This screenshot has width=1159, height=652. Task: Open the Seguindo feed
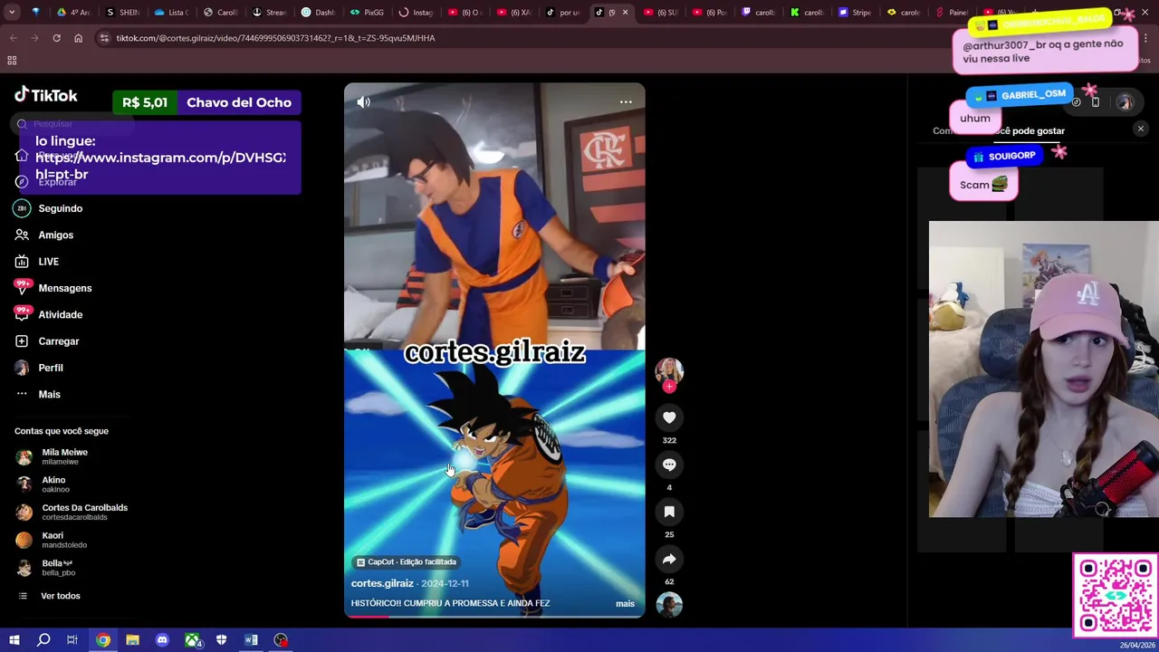[60, 208]
